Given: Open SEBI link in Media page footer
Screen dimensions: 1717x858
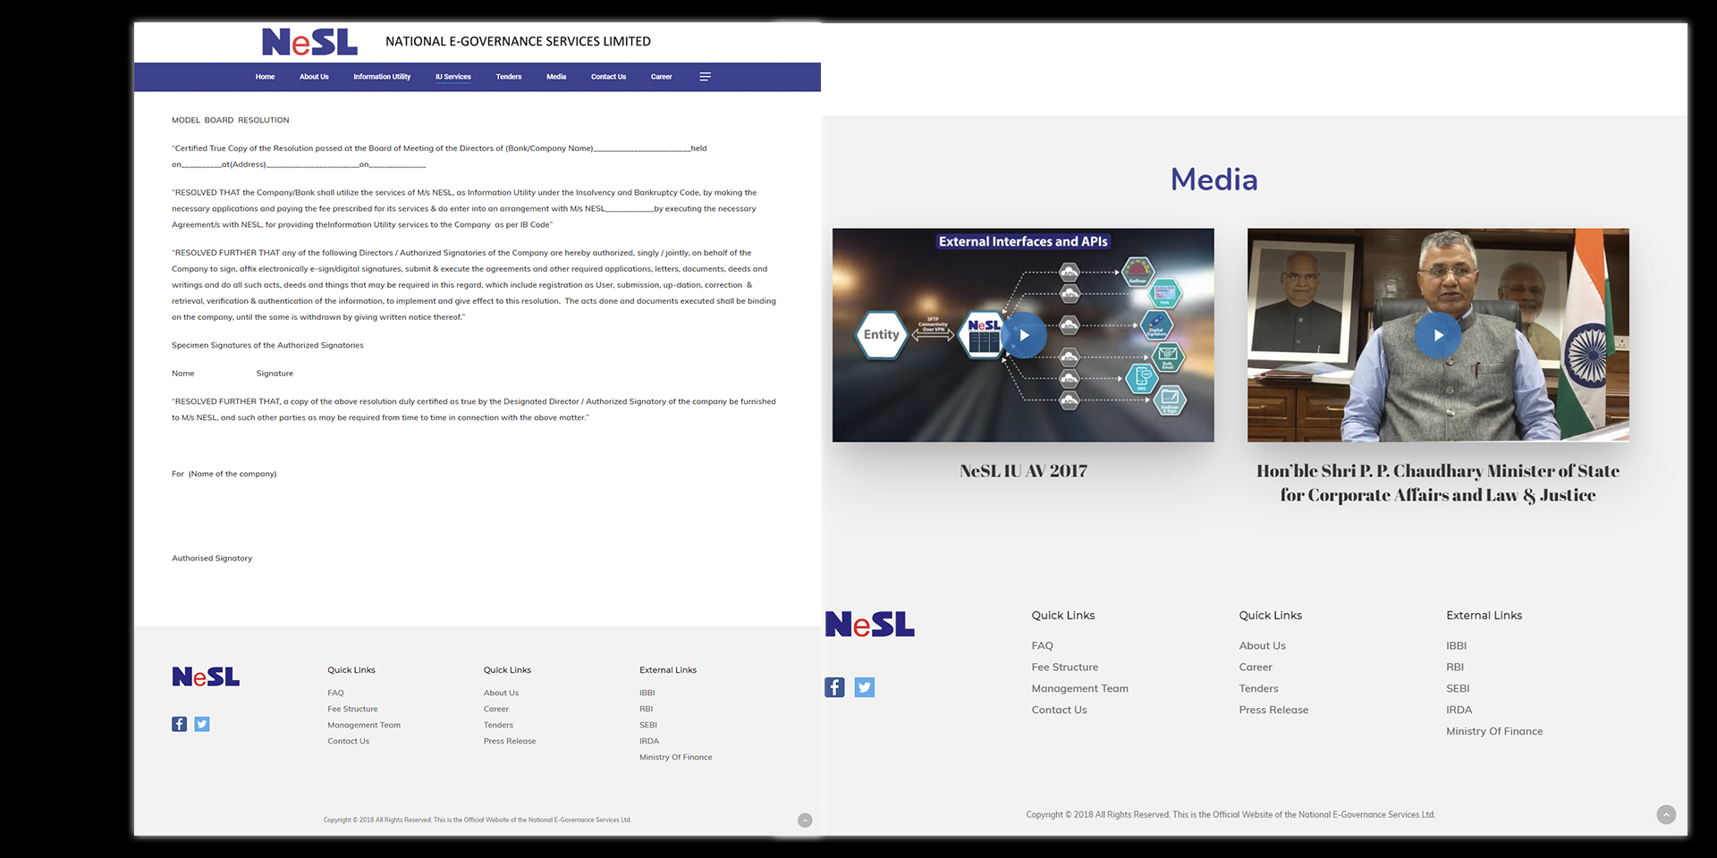Looking at the screenshot, I should point(1458,688).
